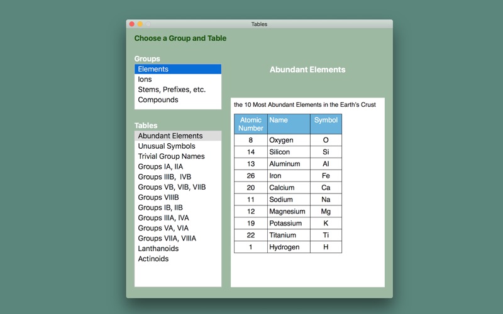The height and width of the screenshot is (314, 503).
Task: Show Groups IB, IIB table
Action: [178, 207]
